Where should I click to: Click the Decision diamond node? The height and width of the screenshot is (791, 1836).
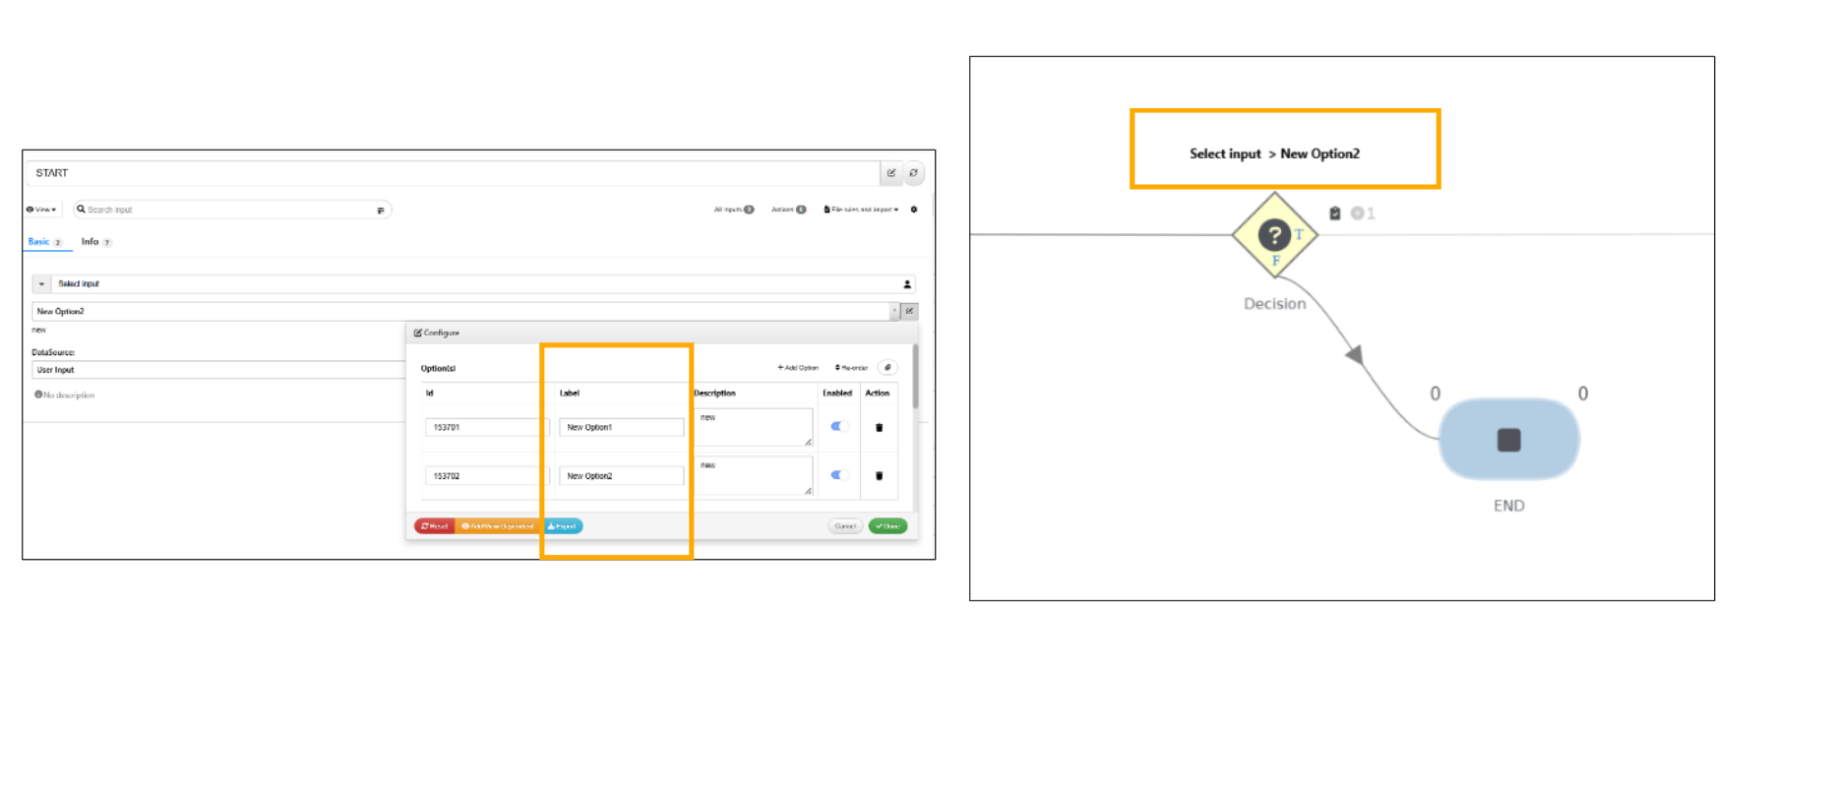pos(1274,236)
